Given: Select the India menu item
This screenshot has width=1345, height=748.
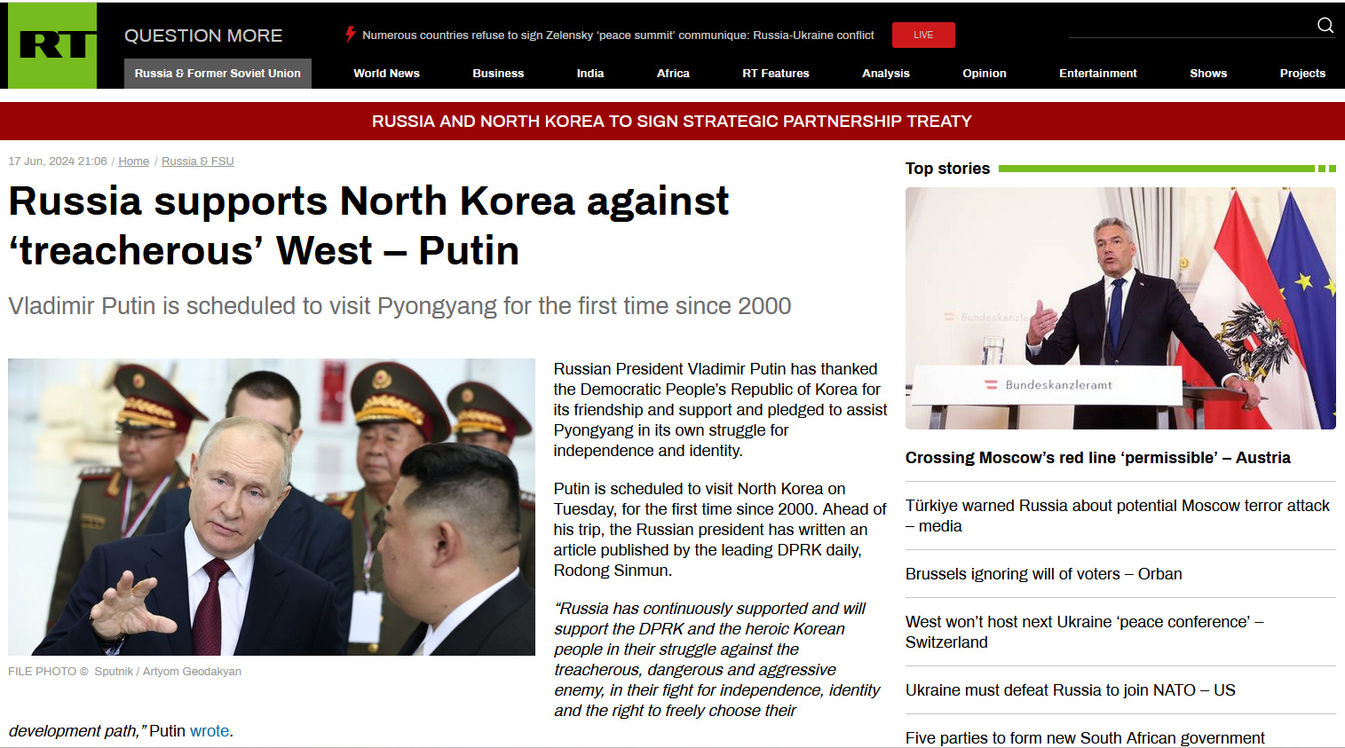Looking at the screenshot, I should [590, 74].
